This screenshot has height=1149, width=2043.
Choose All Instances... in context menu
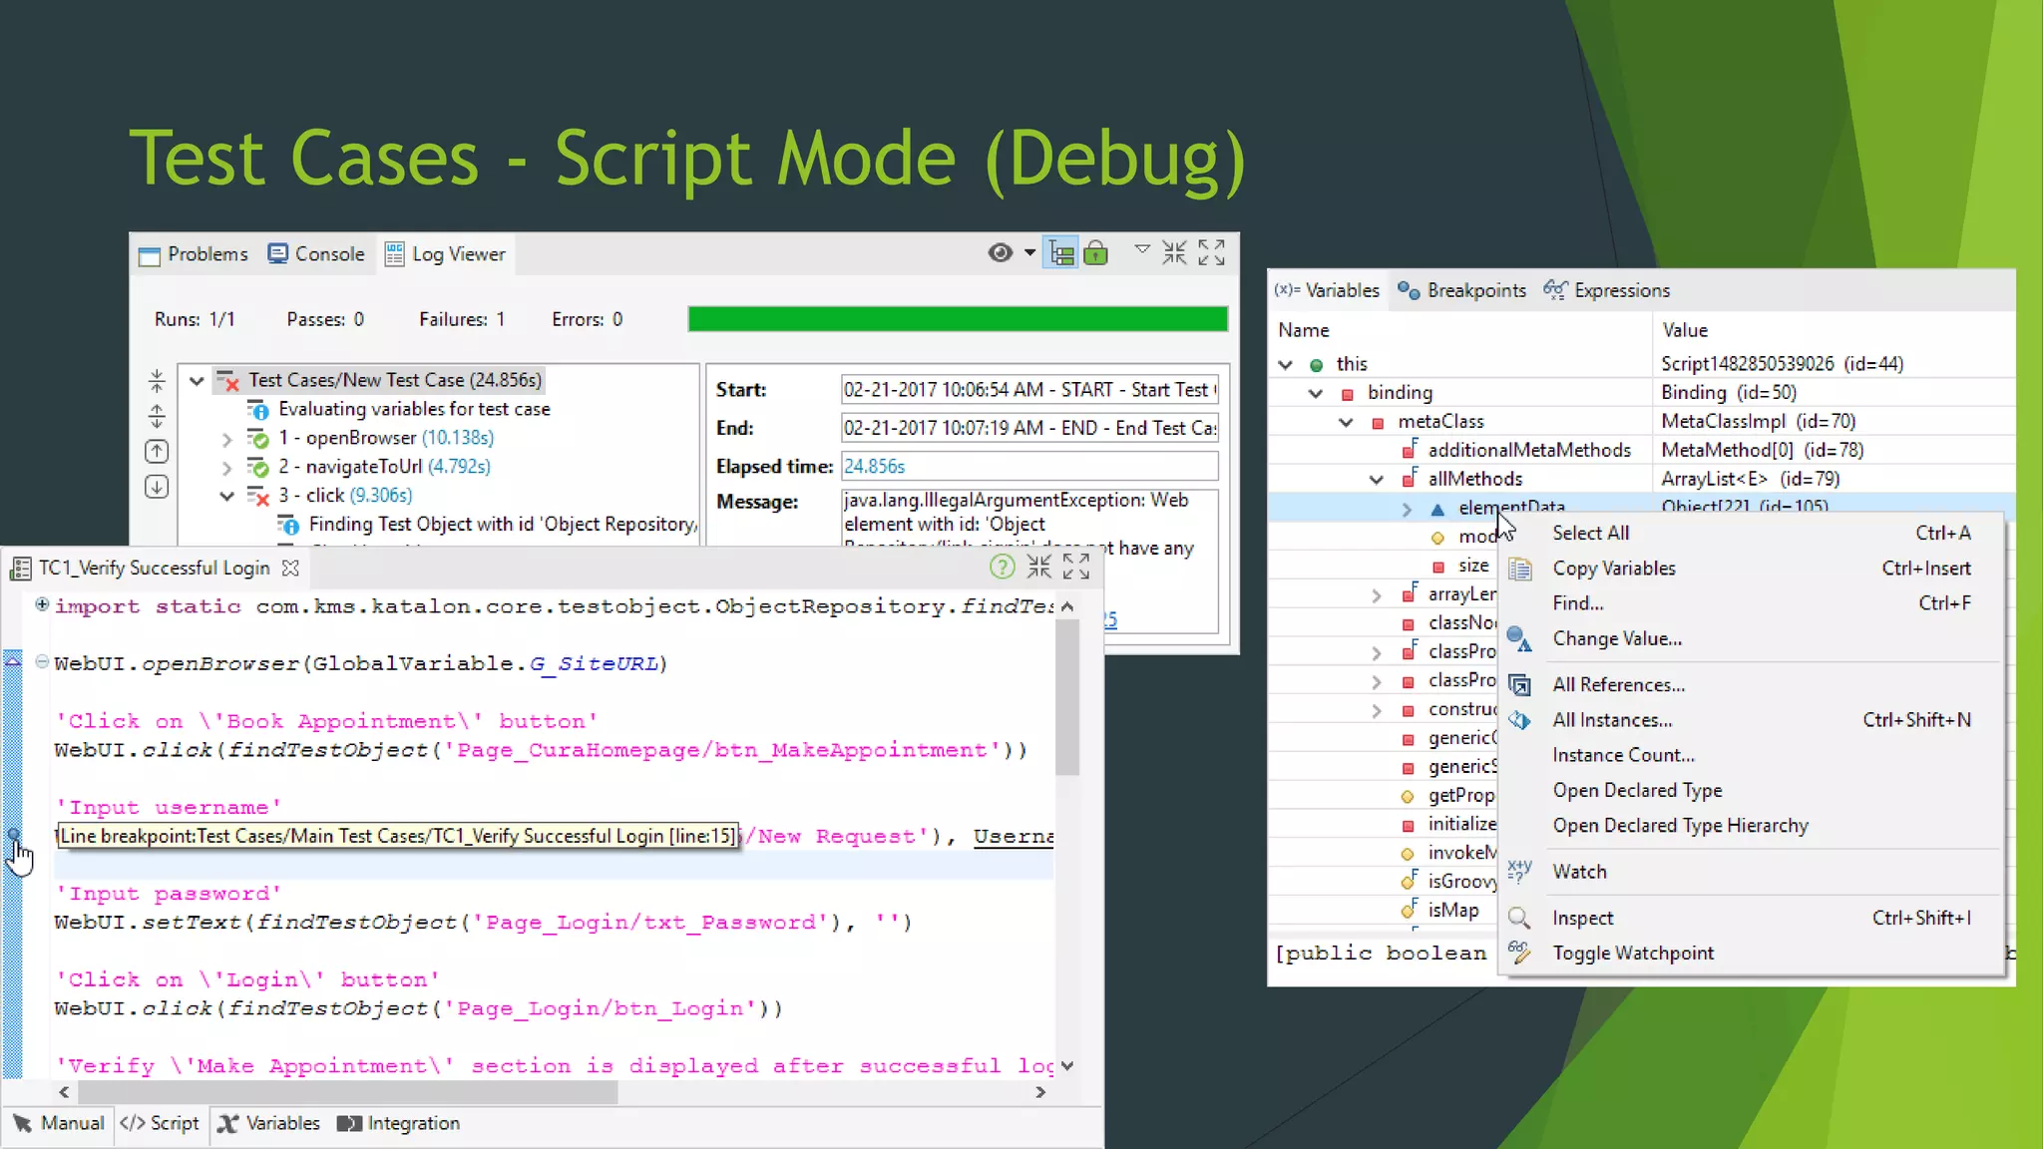tap(1754, 720)
